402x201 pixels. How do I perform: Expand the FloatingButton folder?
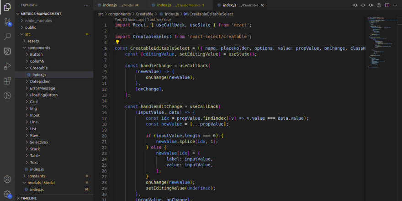pyautogui.click(x=54, y=95)
